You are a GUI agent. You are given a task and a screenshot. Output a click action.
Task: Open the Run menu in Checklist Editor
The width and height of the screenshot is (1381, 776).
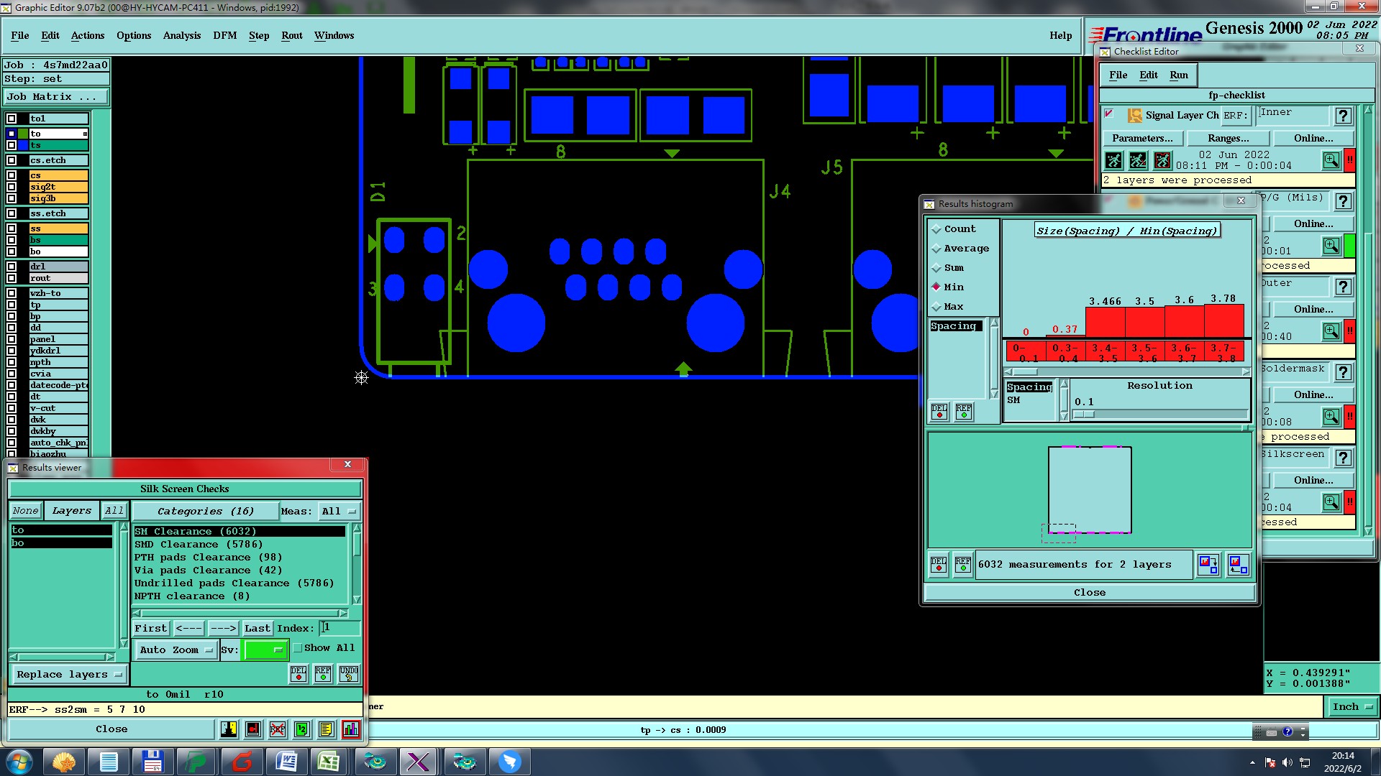(1178, 75)
